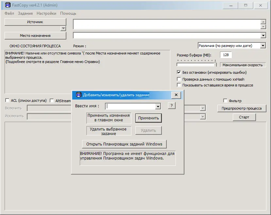Click the Исключить filter input field
Viewport: 271px width, 215px height.
coord(49,117)
